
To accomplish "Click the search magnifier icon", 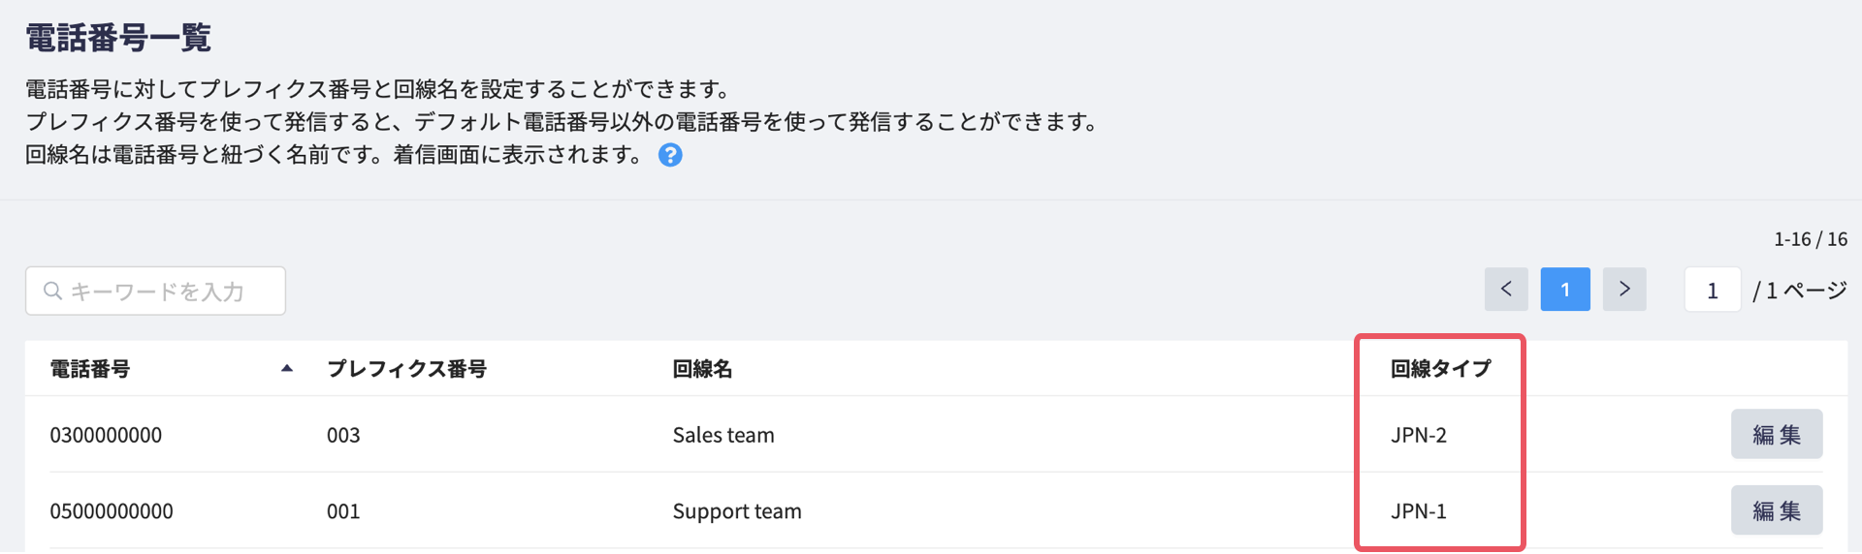I will pyautogui.click(x=53, y=291).
